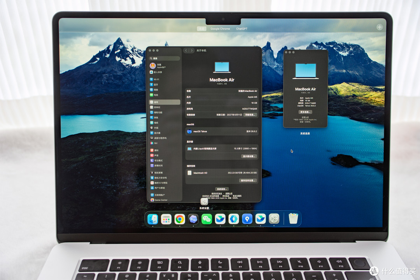The image size is (420, 280).
Task: Open 互联网账户 (Internet Accounts) settings
Action: (157, 195)
